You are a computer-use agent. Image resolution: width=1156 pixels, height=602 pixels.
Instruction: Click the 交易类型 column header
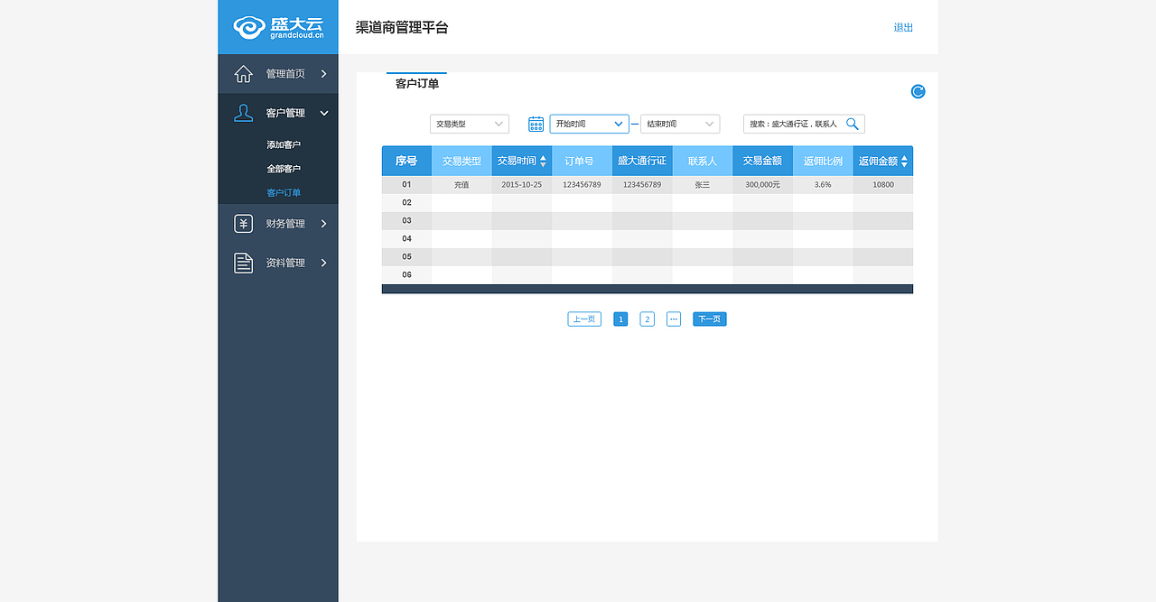pos(461,161)
